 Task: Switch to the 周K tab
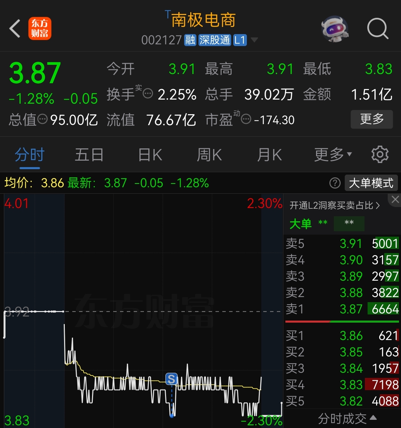pos(209,154)
